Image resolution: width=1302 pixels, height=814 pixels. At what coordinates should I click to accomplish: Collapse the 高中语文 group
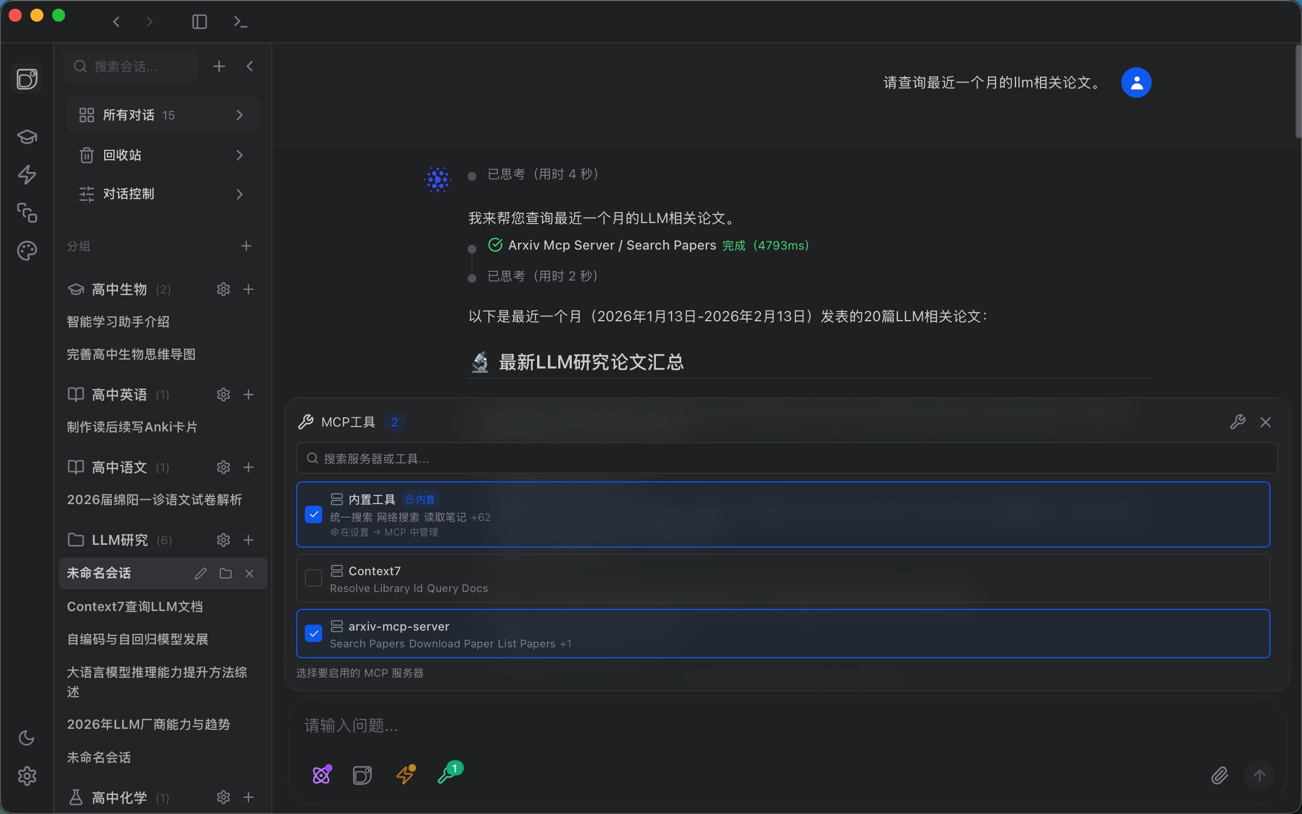[119, 467]
